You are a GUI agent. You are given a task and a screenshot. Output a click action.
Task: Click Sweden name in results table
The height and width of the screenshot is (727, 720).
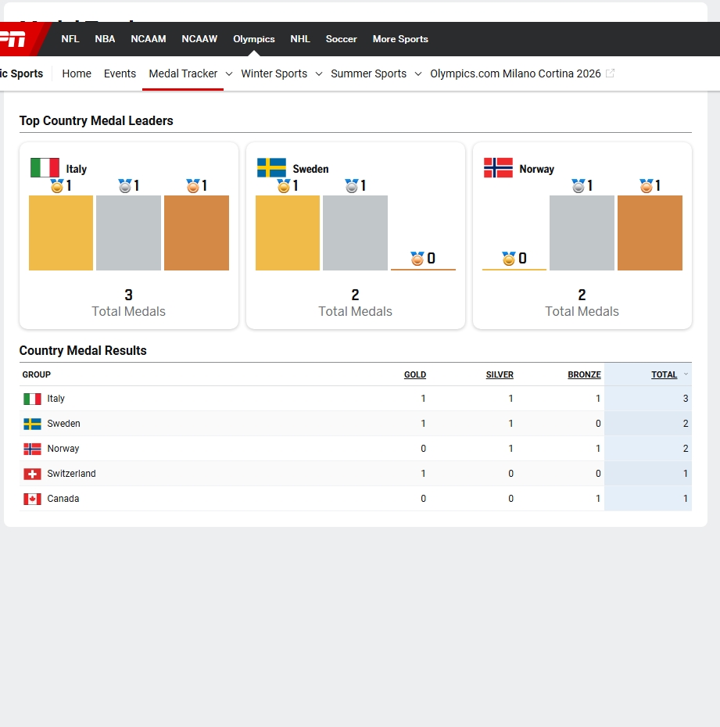pos(63,424)
